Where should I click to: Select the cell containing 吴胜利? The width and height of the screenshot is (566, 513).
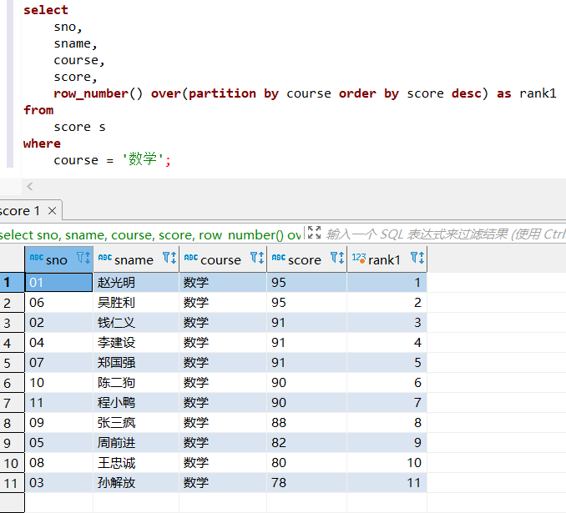(136, 302)
